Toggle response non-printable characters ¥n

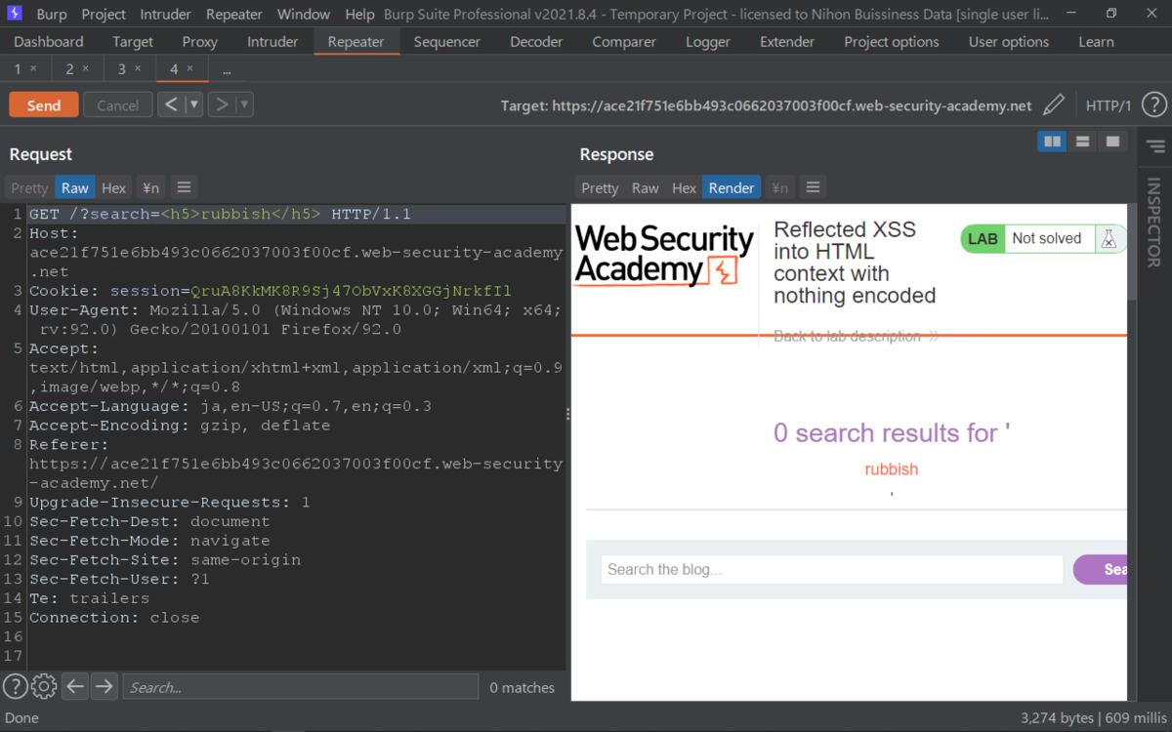coord(779,188)
